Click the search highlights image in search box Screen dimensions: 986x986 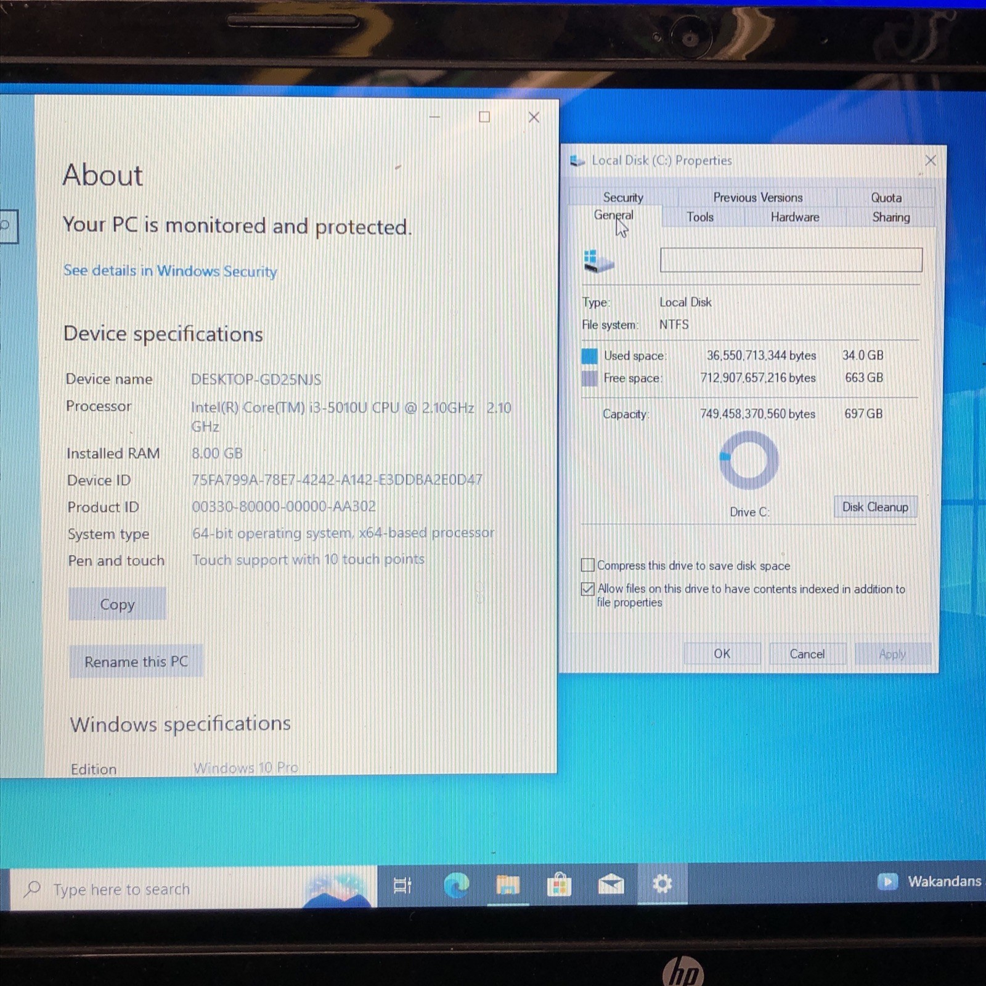338,889
